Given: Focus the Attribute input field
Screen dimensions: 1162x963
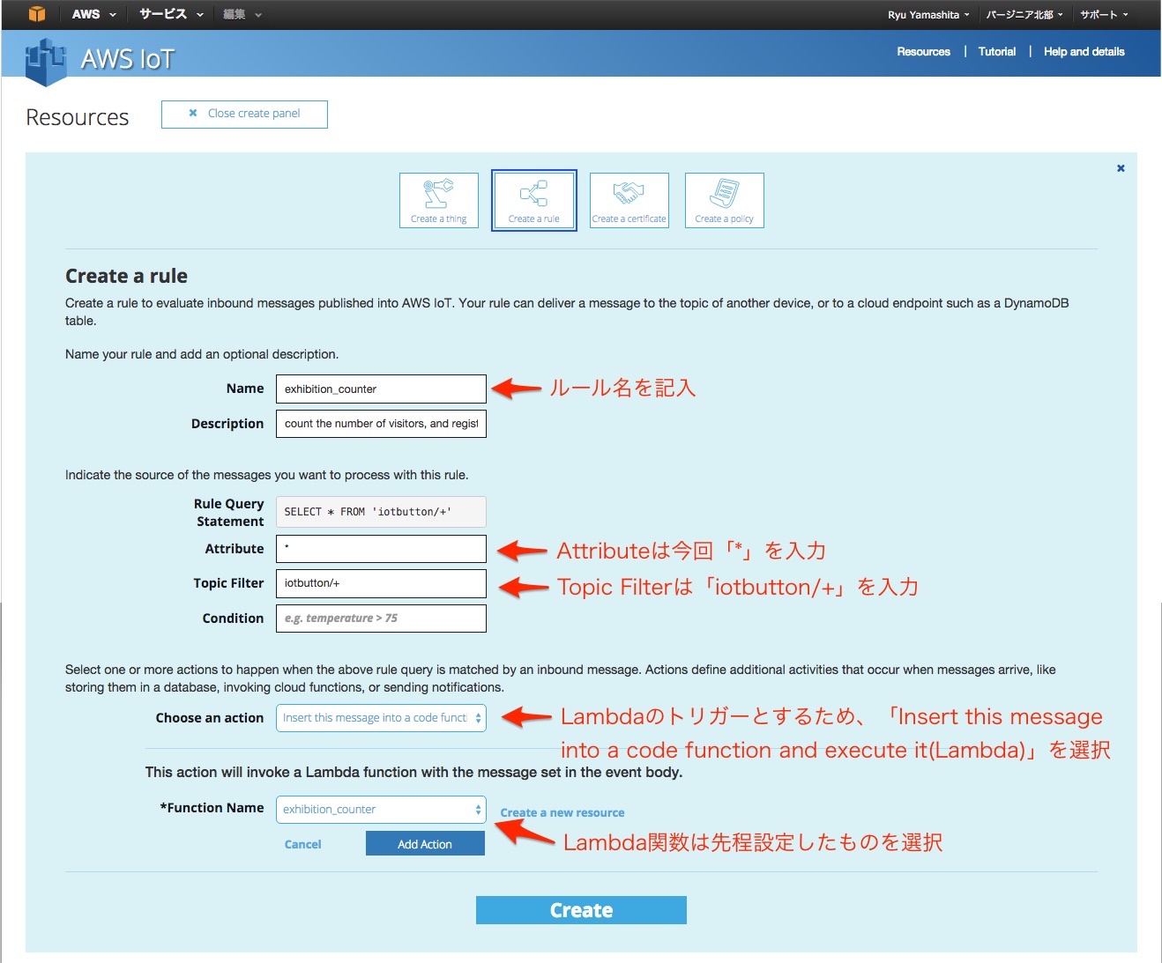Looking at the screenshot, I should pyautogui.click(x=381, y=549).
